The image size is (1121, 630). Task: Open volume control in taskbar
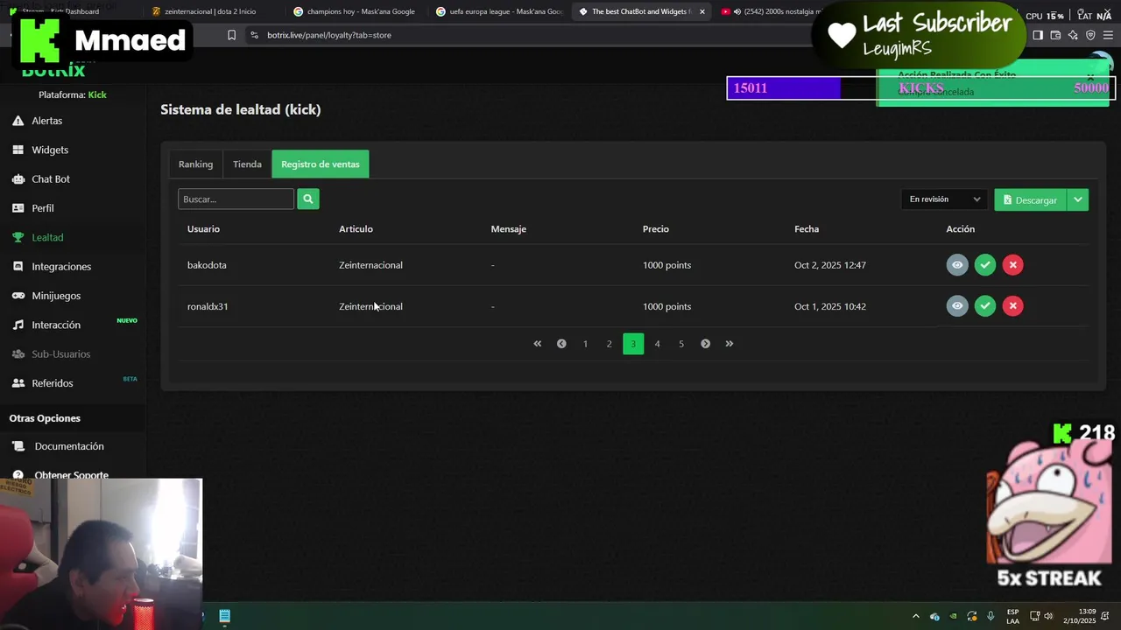click(x=1048, y=616)
